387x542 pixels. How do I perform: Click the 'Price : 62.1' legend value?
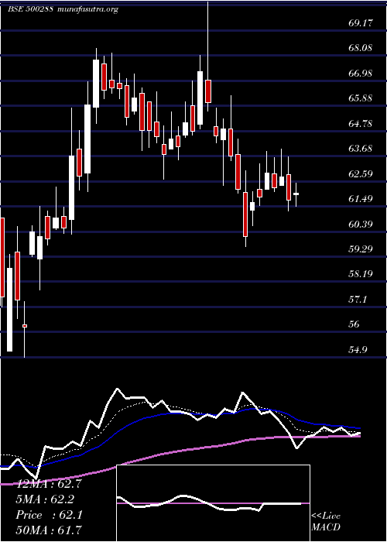point(49,515)
